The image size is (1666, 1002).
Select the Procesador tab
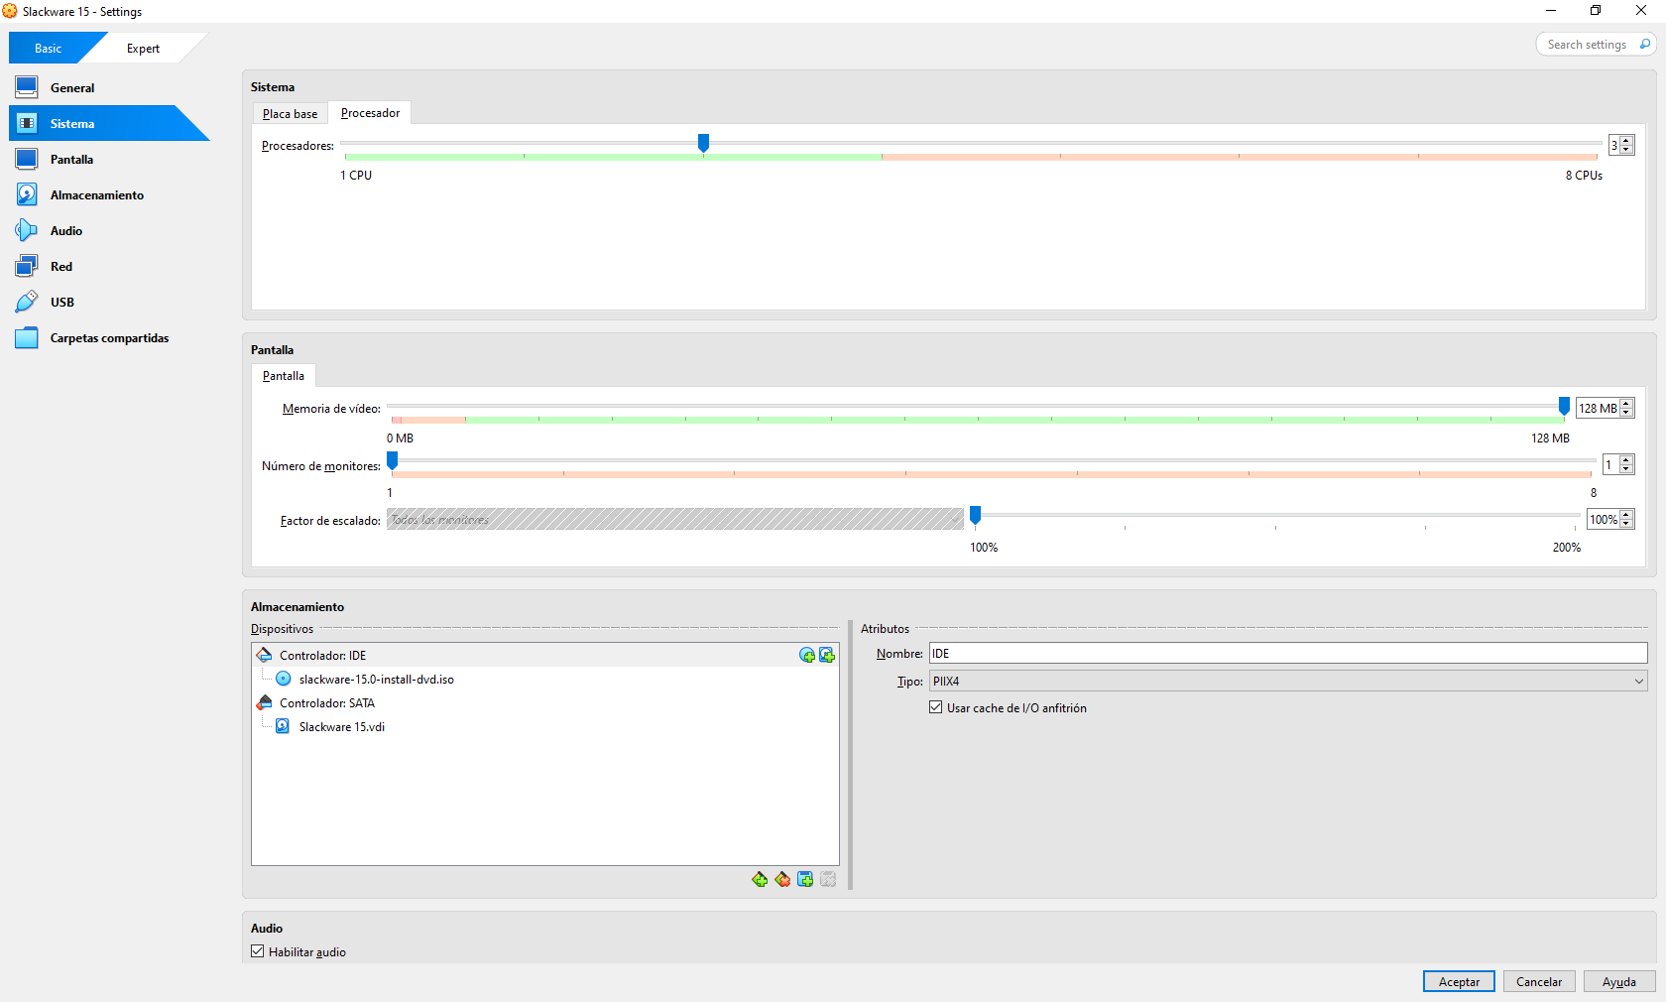coord(370,112)
